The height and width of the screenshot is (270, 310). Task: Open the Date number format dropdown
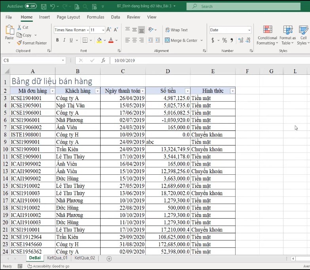point(249,30)
